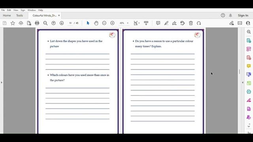Click the current page number field
This screenshot has height=142, width=253.
[x=70, y=23]
